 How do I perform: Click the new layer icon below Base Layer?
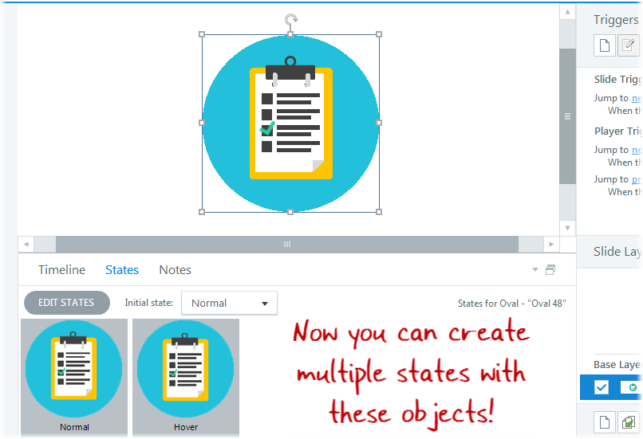click(x=605, y=422)
